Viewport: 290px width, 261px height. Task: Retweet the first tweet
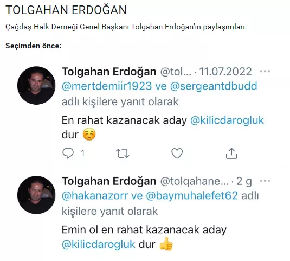[123, 154]
